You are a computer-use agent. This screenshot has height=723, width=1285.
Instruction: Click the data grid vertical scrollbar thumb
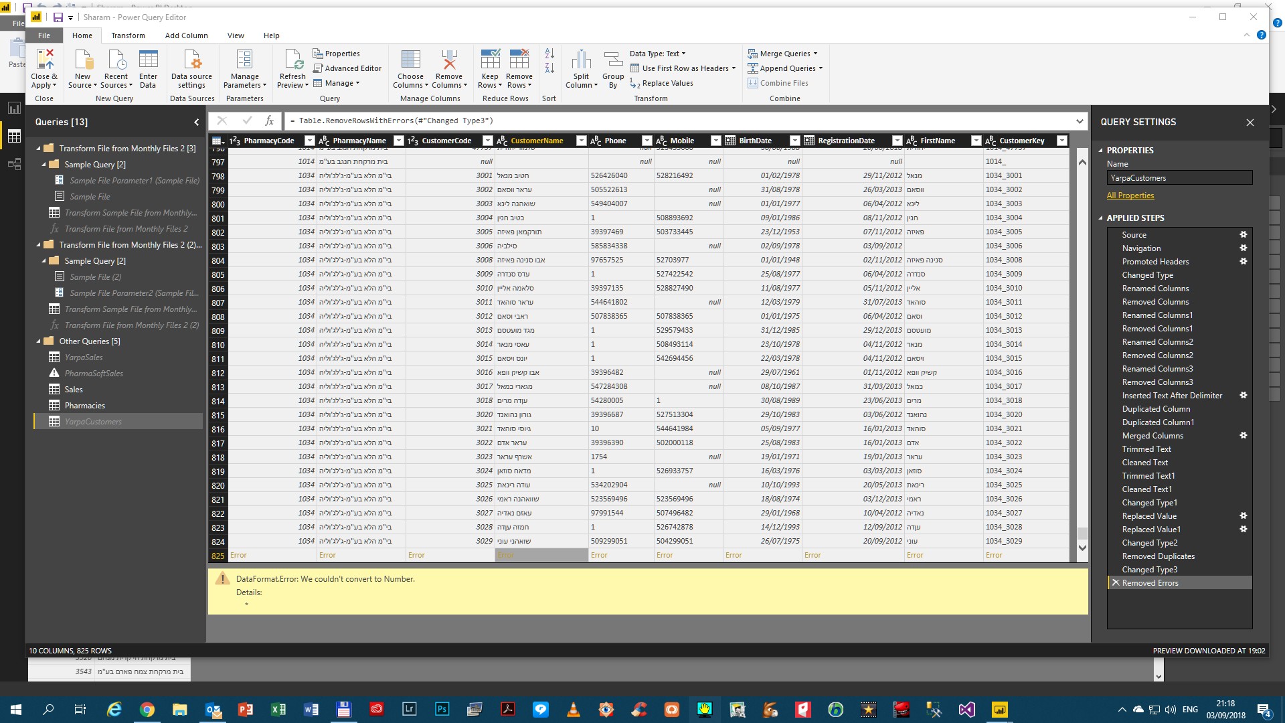pos(1082,533)
